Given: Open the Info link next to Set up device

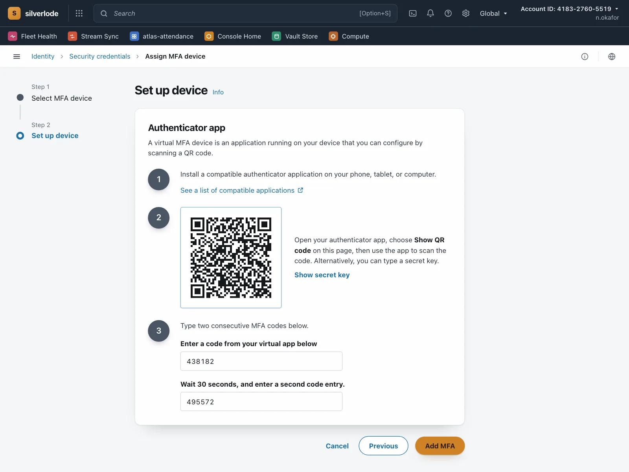Looking at the screenshot, I should click(x=218, y=92).
